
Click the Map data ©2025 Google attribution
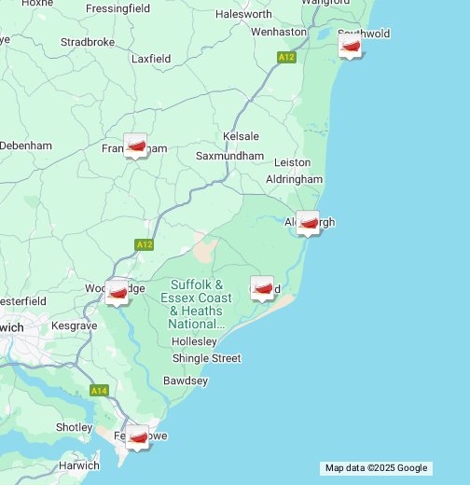[376, 468]
